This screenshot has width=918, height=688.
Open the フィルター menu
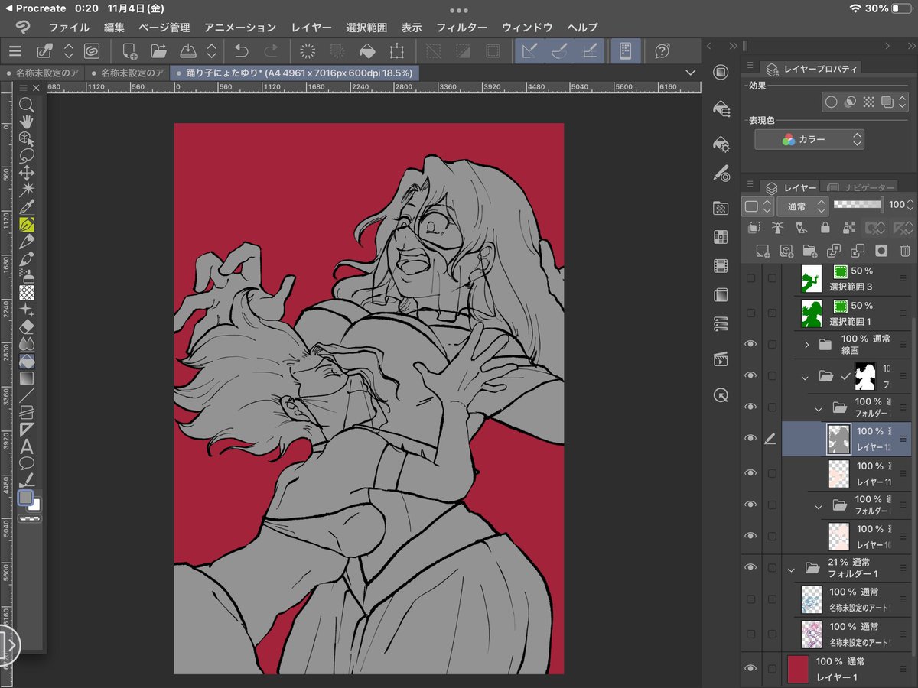coord(461,27)
